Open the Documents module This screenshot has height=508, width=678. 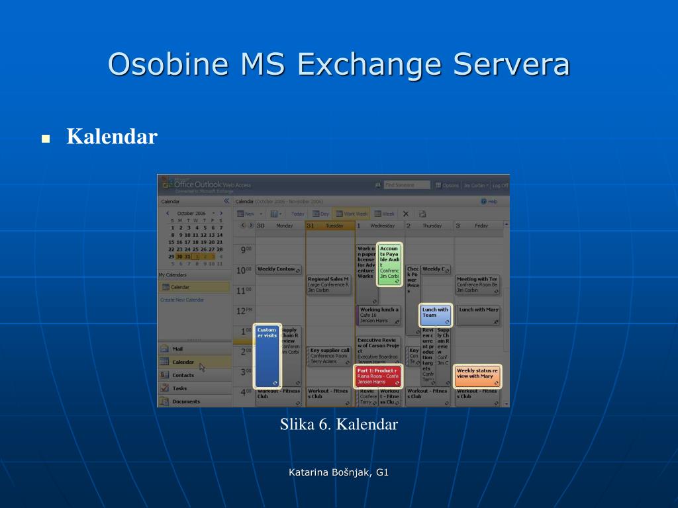(x=195, y=402)
